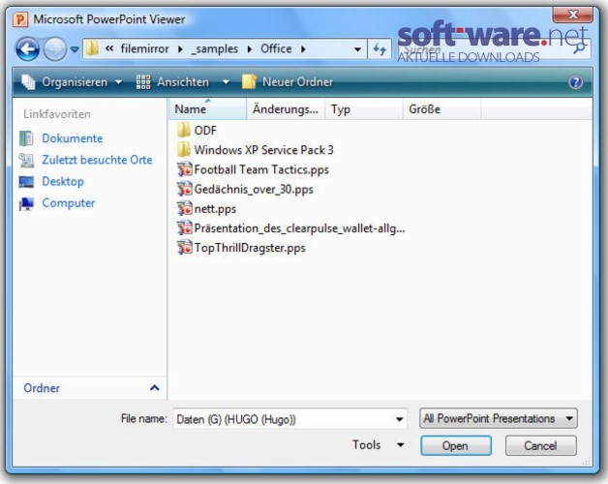Screen dimensions: 608x484
Task: Click the Computer icon in sidebar
Action: point(26,203)
